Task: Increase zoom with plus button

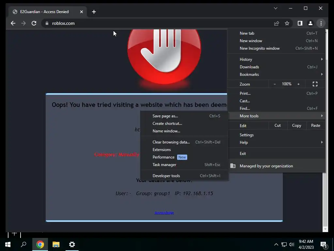Action: click(298, 84)
